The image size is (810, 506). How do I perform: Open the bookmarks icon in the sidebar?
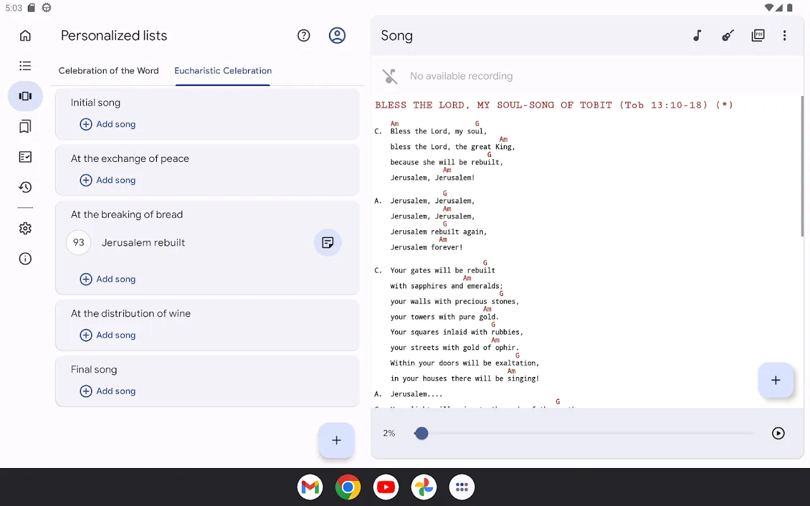[x=25, y=127]
